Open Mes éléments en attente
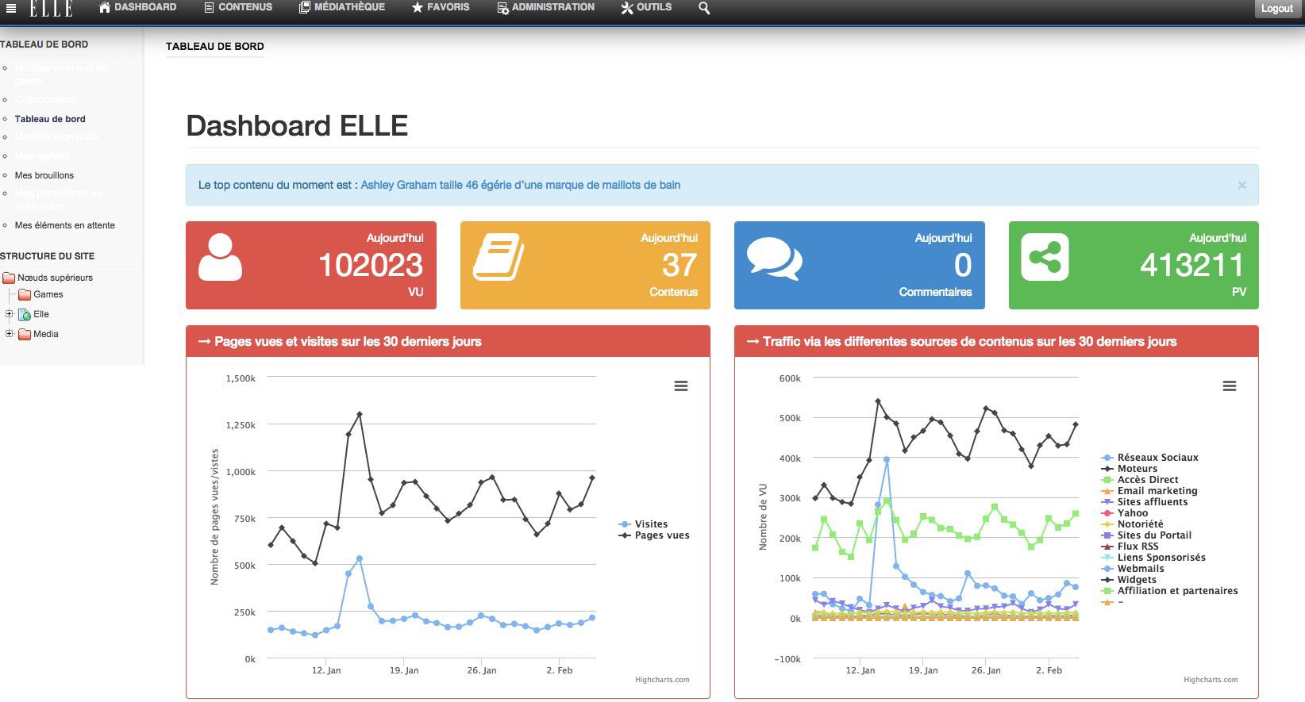Screen dimensions: 1305x702 click(65, 225)
